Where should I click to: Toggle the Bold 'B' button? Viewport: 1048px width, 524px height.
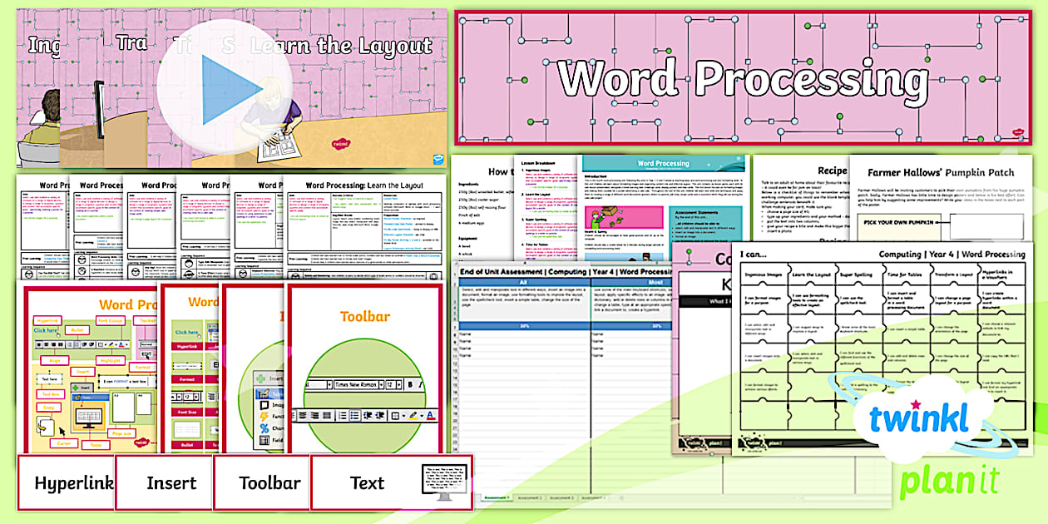[x=410, y=384]
